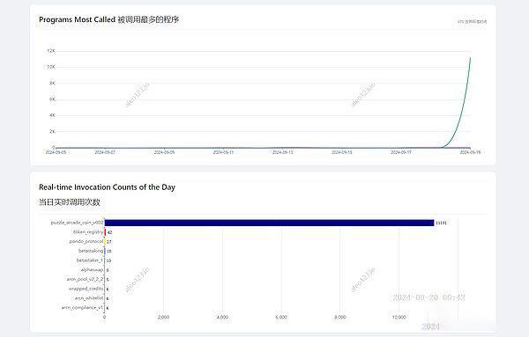This screenshot has height=337, width=529.
Task: Select the betastaker_1 label
Action: pos(89,260)
